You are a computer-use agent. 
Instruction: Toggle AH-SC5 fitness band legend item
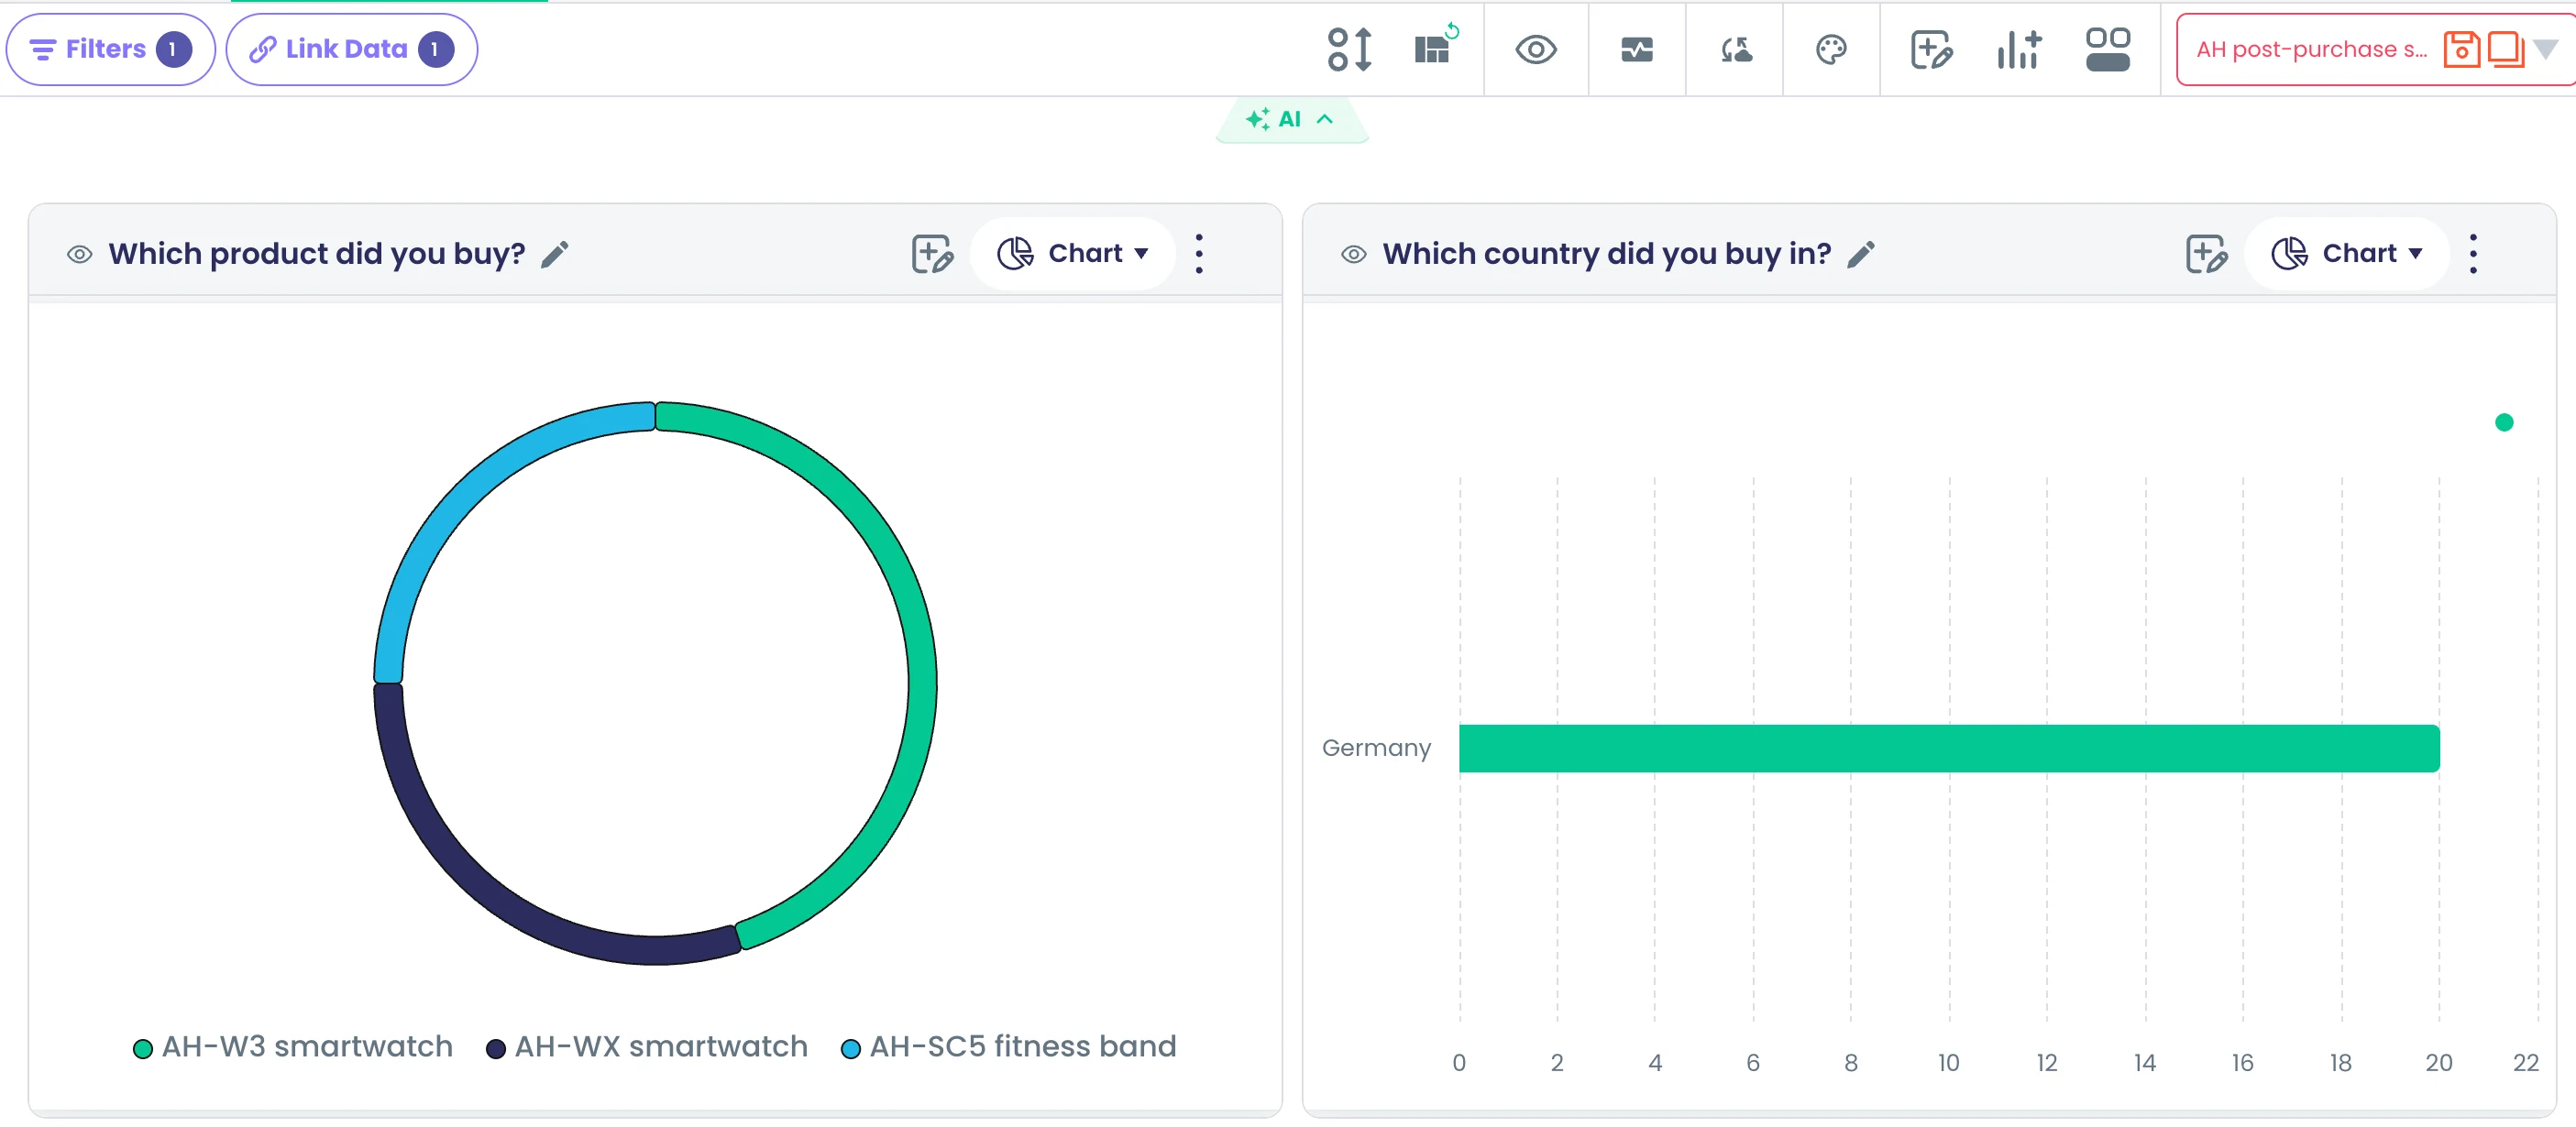coord(1009,1046)
